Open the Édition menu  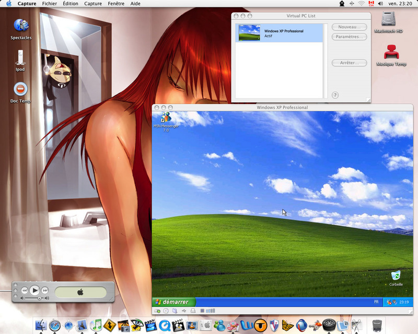point(71,4)
